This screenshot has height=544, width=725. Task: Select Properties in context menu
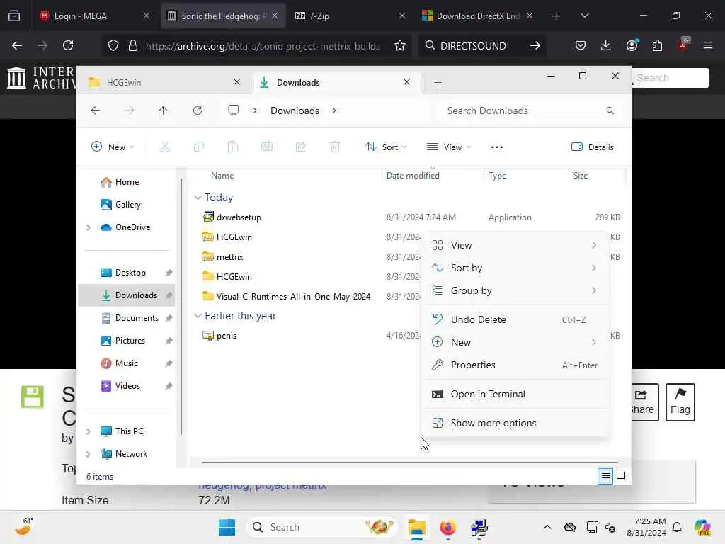click(x=515, y=365)
